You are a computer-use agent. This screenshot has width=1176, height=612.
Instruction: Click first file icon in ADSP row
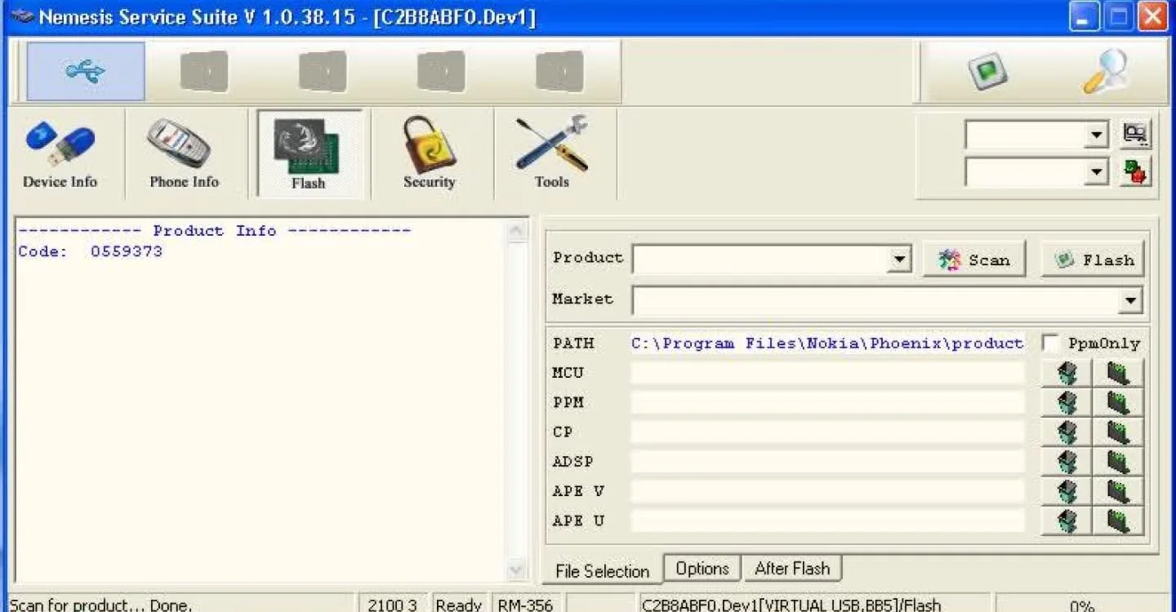[x=1067, y=462]
